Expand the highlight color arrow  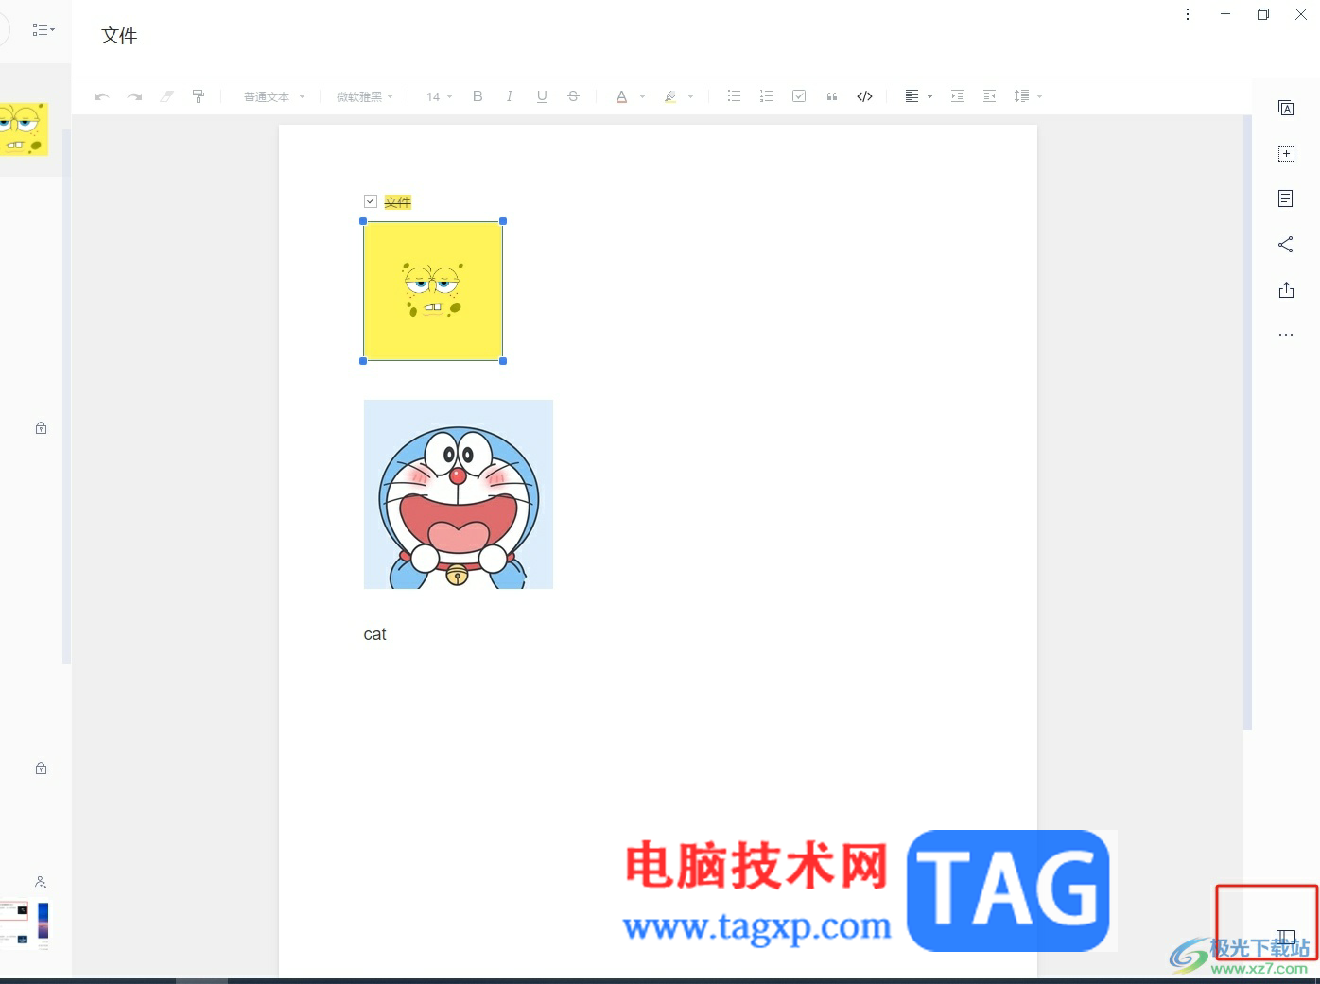[x=691, y=96]
